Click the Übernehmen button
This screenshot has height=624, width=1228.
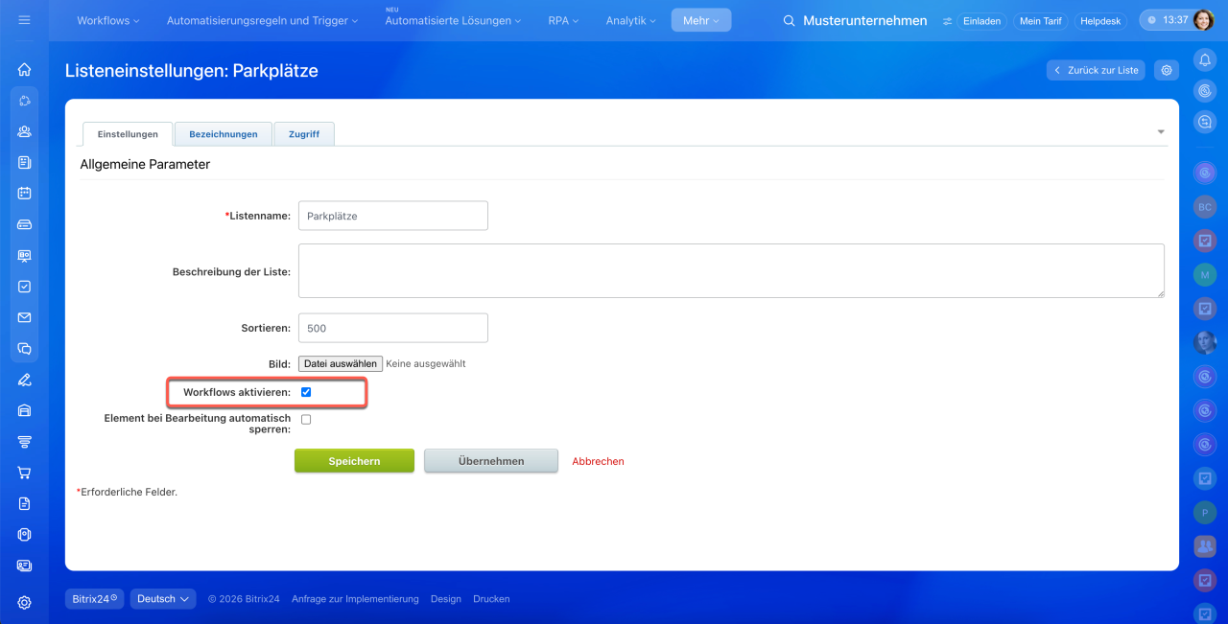tap(491, 461)
